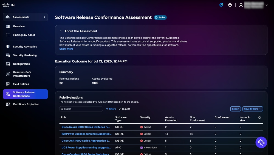Click the Export button
Viewport: 274px width, 155px height.
click(236, 109)
